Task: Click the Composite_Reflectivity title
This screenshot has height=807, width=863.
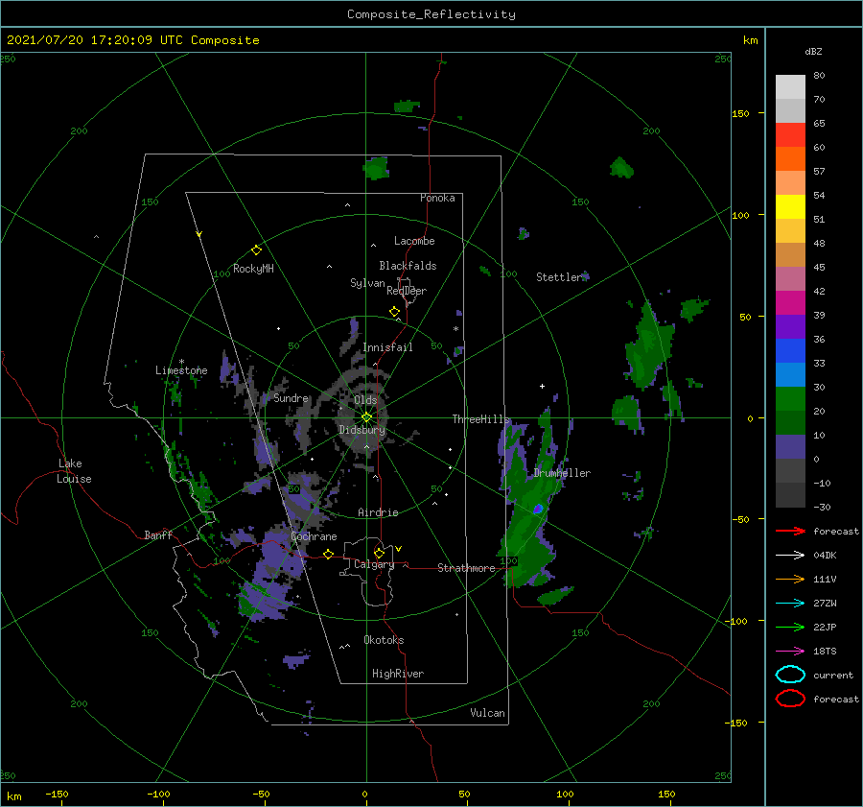Action: [x=431, y=14]
